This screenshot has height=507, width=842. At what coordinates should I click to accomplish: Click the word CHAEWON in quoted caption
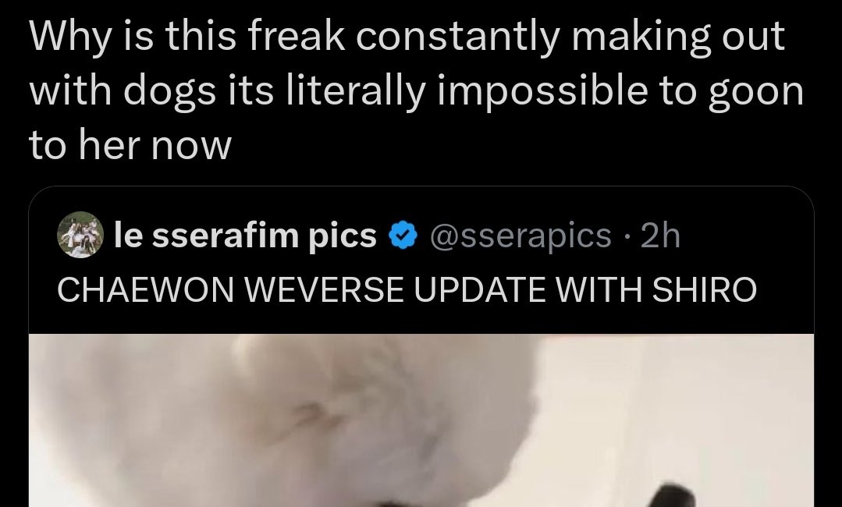145,289
